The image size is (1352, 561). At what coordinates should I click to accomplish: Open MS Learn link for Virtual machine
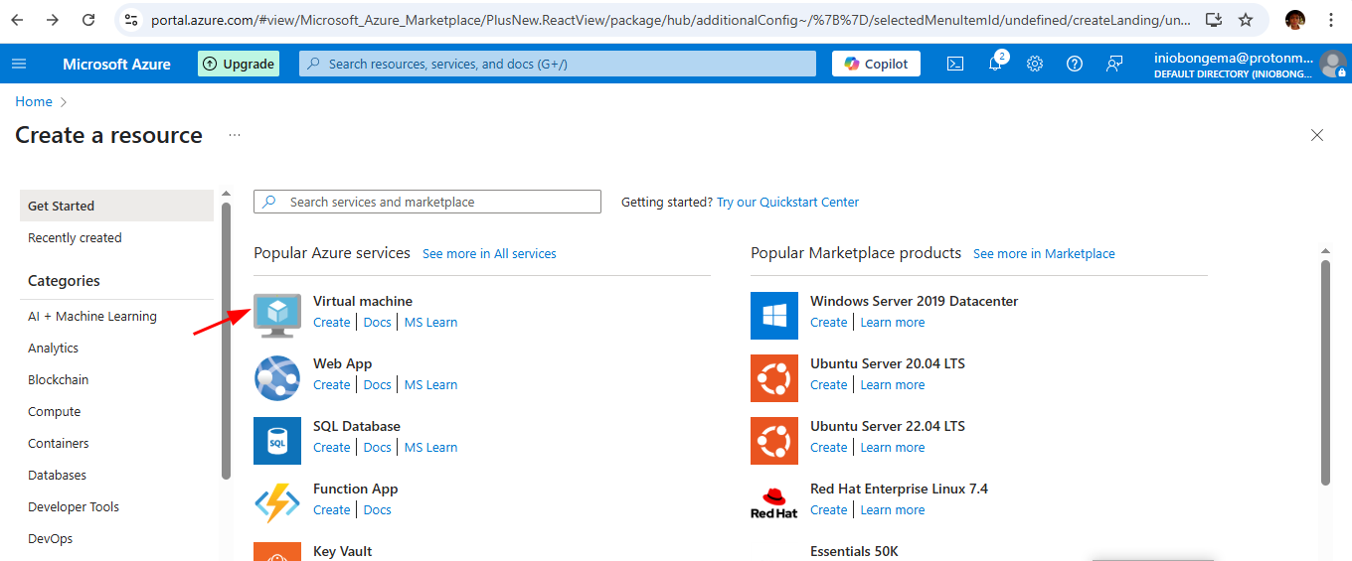pos(430,322)
